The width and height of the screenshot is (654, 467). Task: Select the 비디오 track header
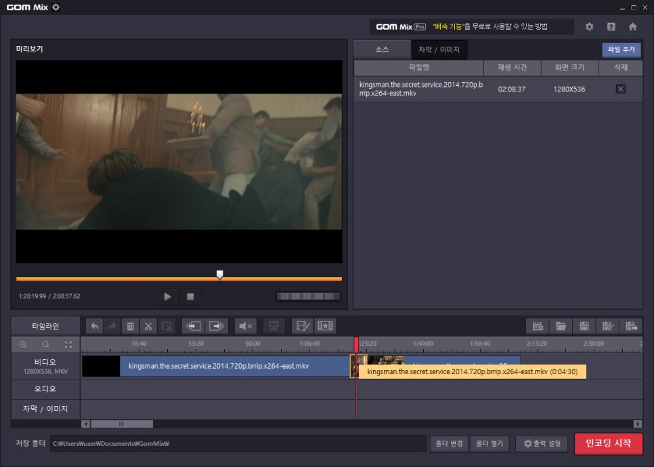[x=45, y=366]
